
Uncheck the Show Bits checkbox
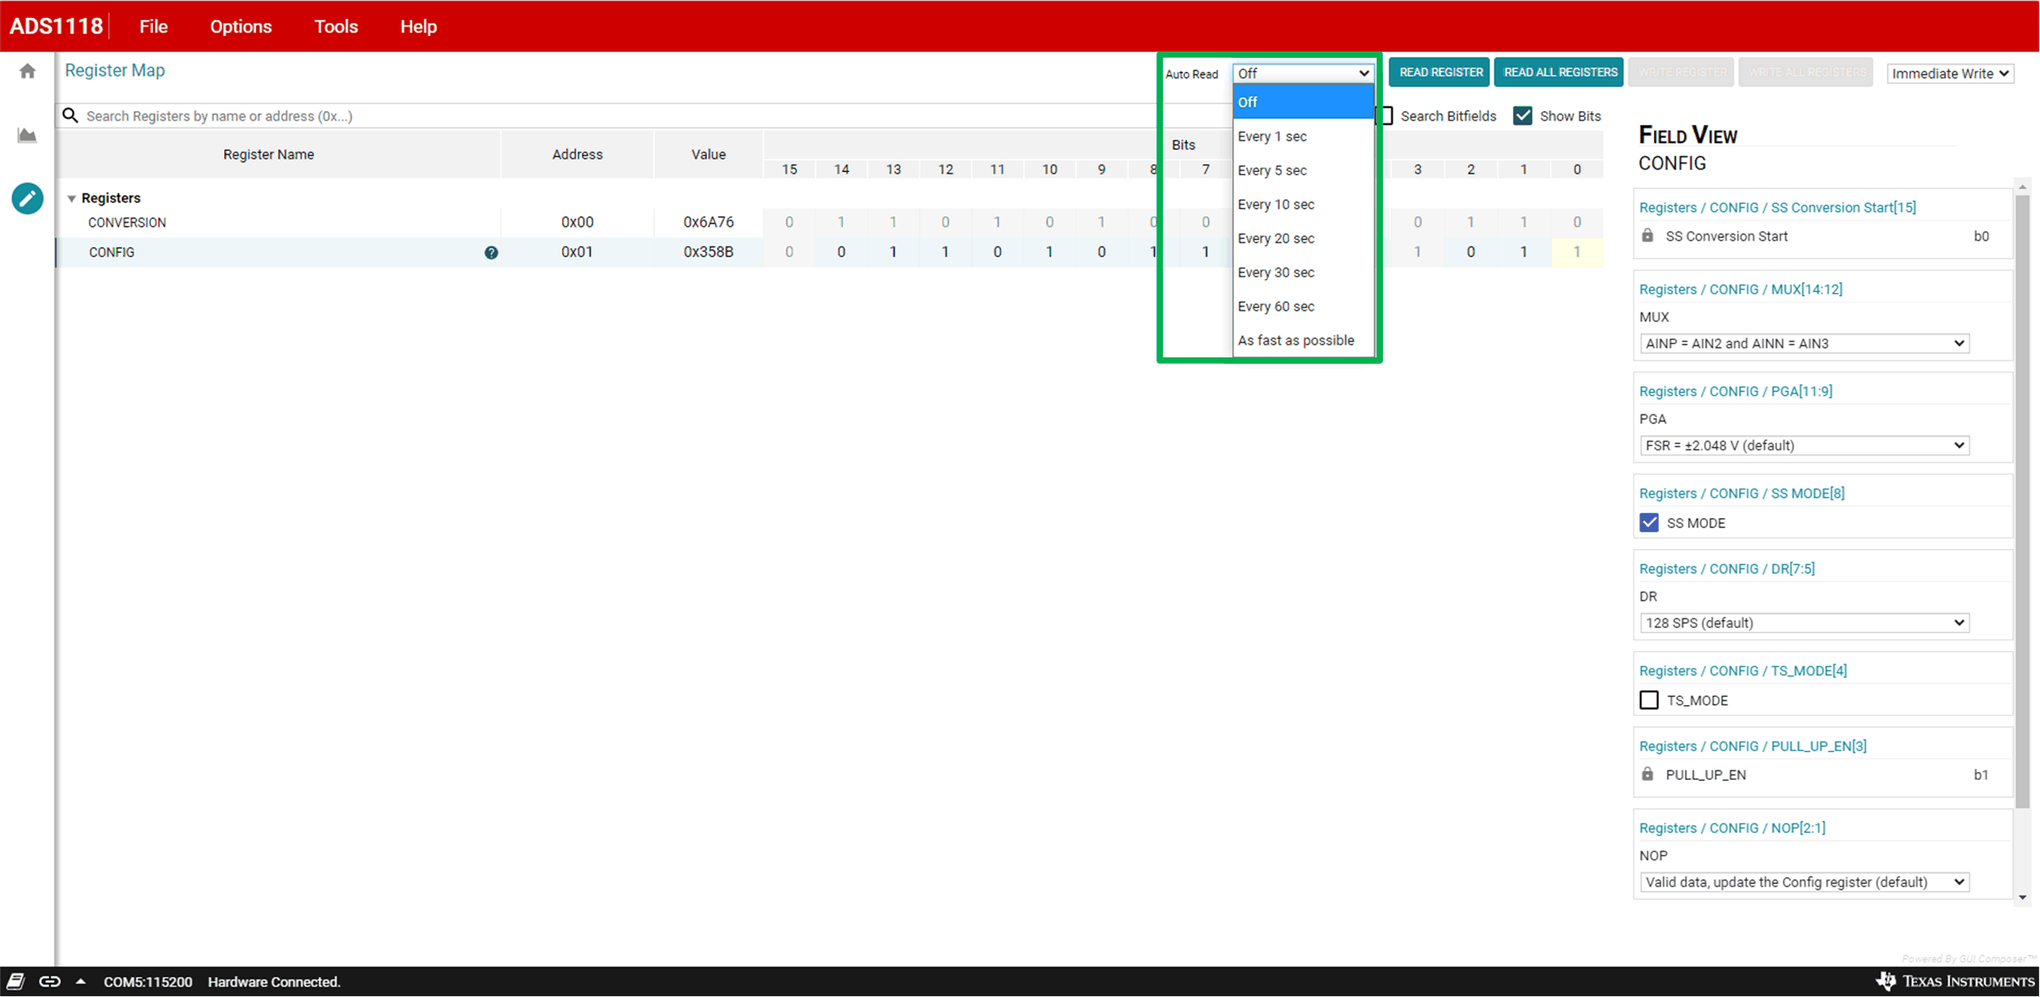[x=1523, y=116]
